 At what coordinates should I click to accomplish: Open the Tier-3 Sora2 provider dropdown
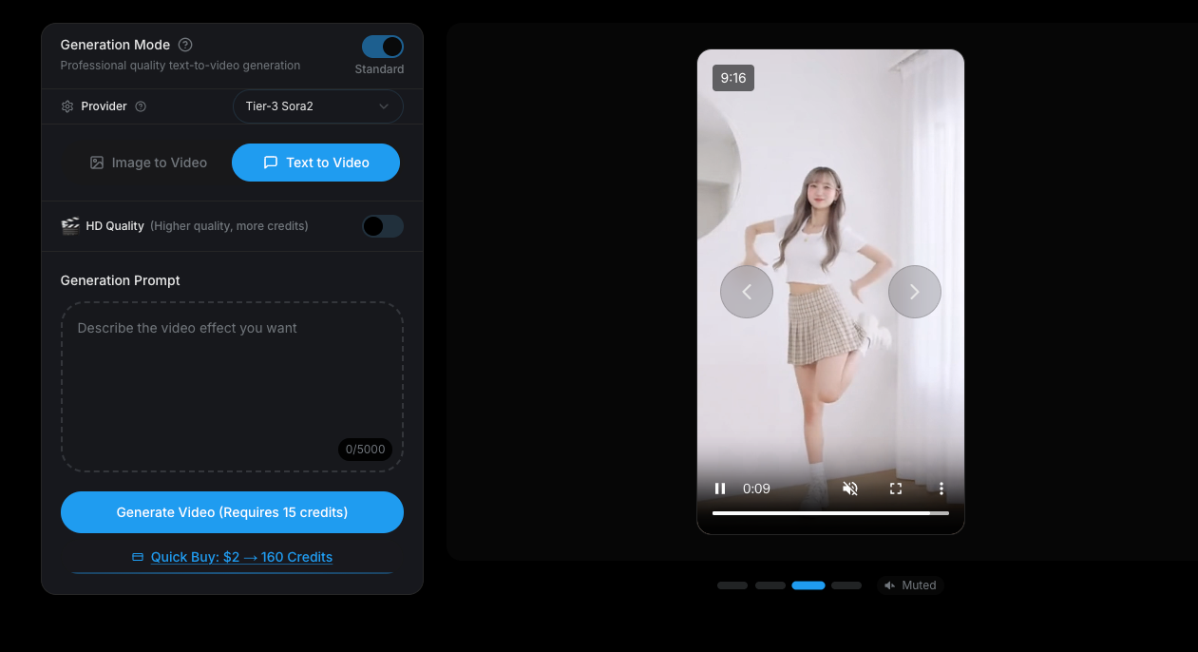coord(317,106)
